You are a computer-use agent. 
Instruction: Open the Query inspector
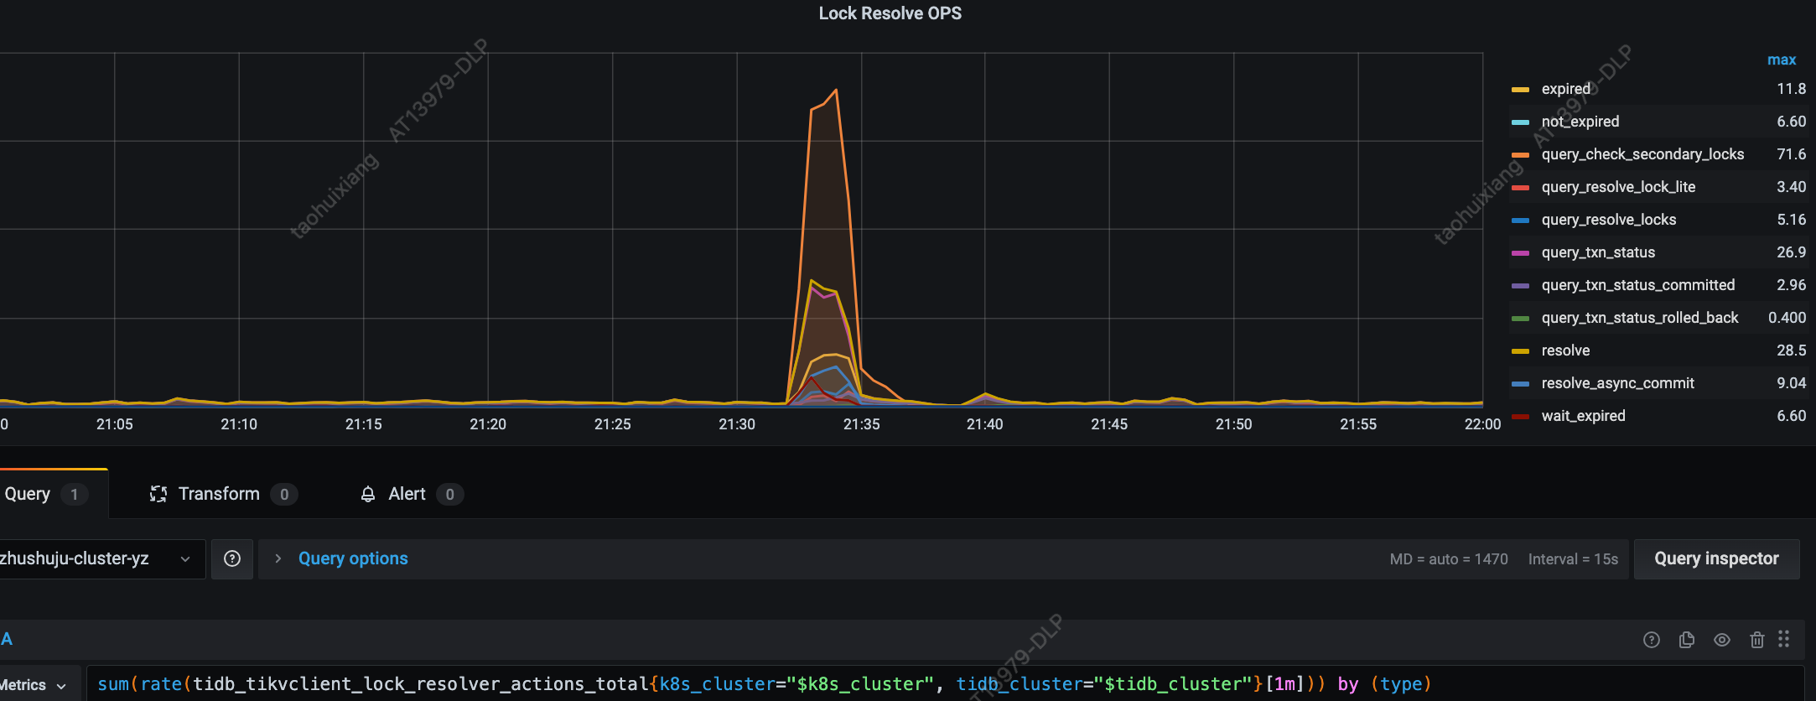click(1715, 558)
